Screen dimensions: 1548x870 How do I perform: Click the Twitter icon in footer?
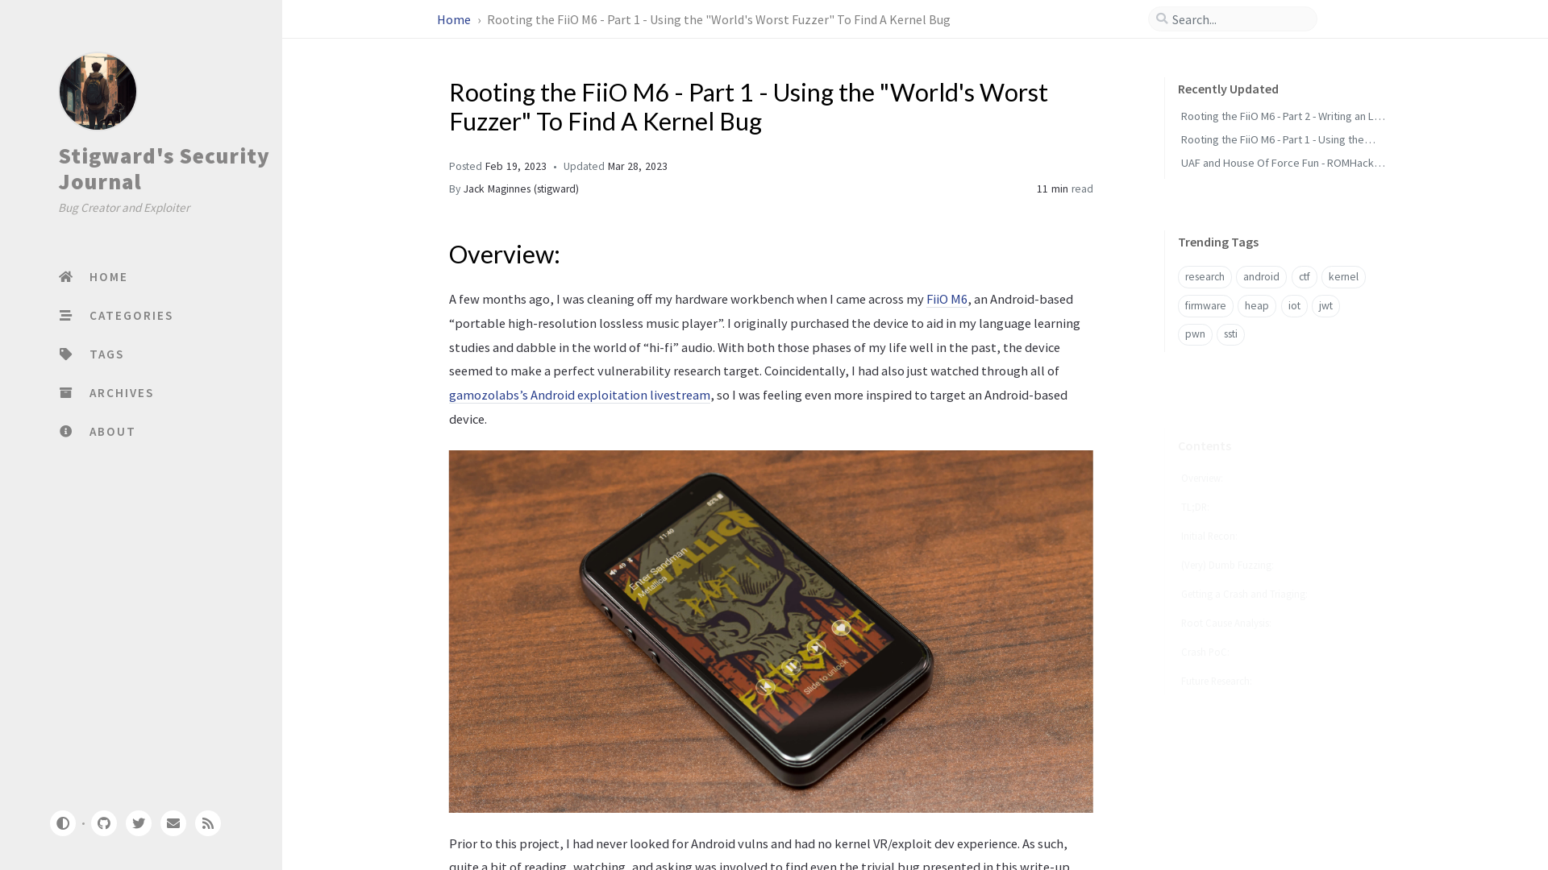(138, 823)
